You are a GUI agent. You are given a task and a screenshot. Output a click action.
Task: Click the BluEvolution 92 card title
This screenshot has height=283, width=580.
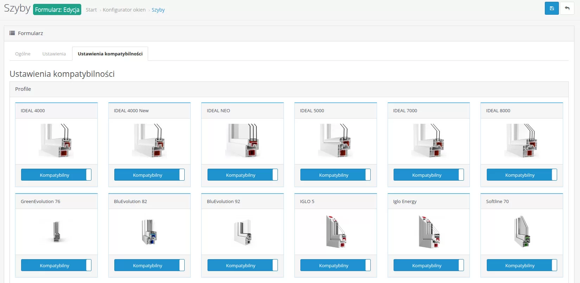coord(223,201)
